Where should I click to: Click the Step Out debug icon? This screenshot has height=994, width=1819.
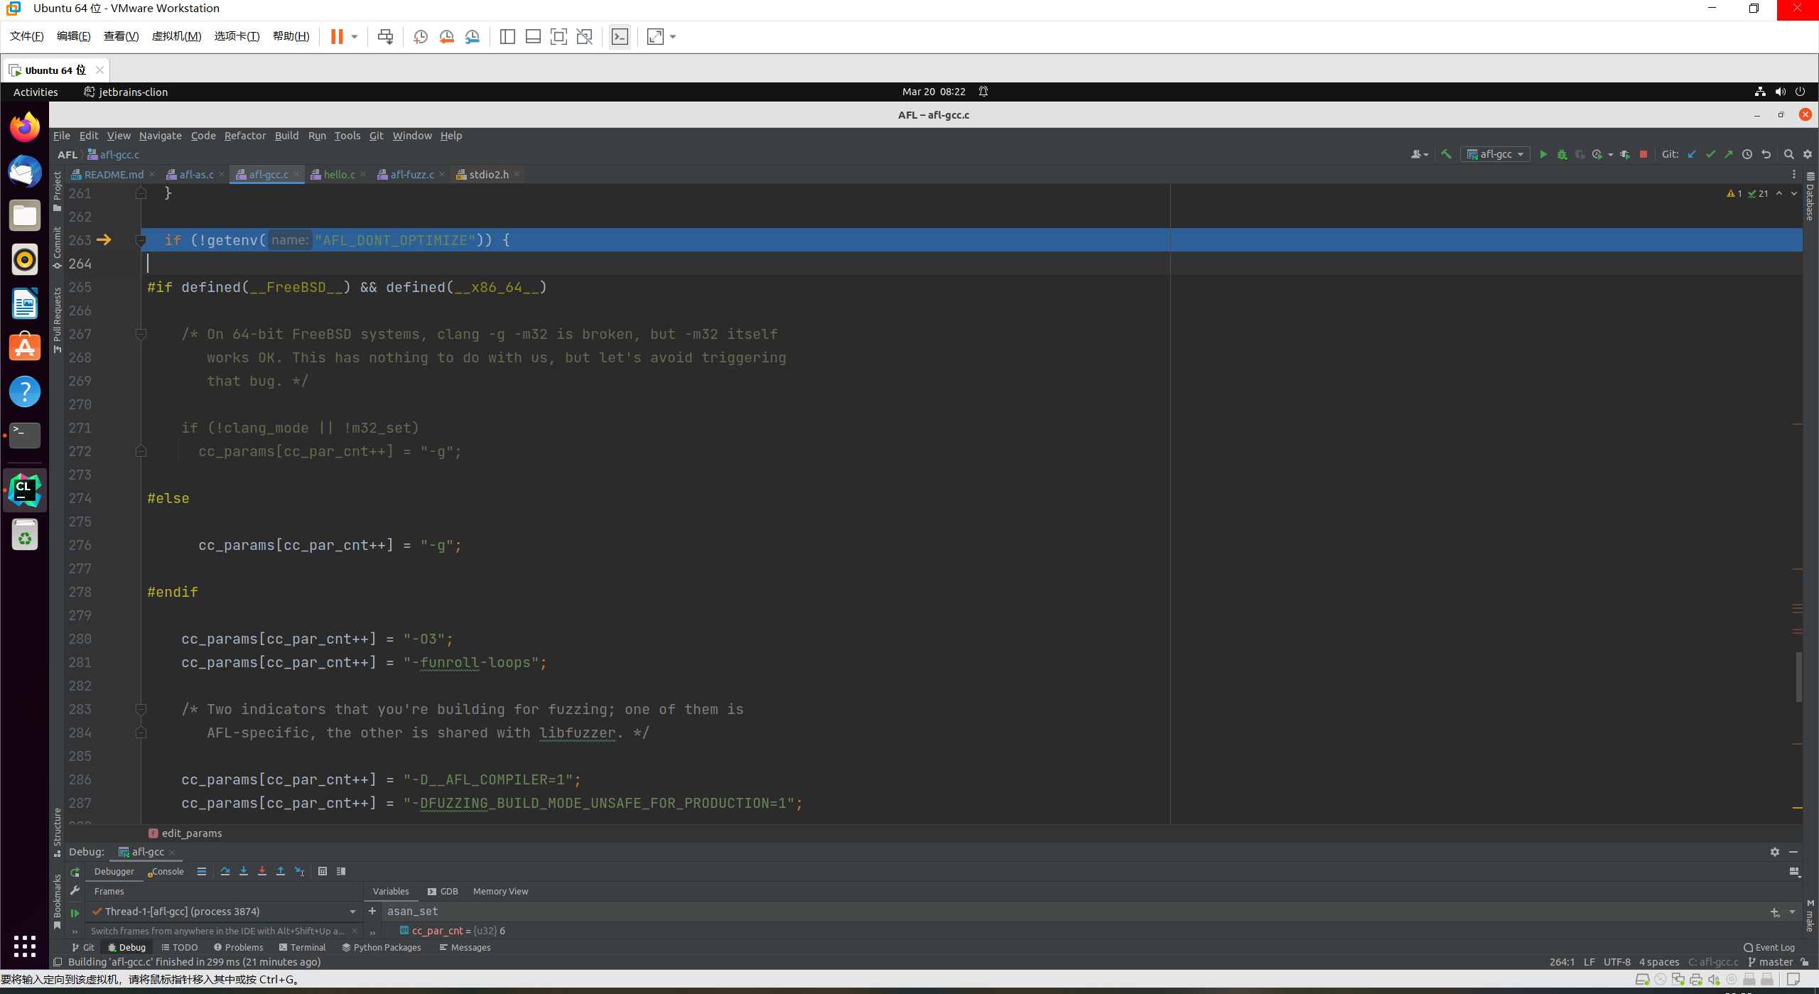coord(281,871)
